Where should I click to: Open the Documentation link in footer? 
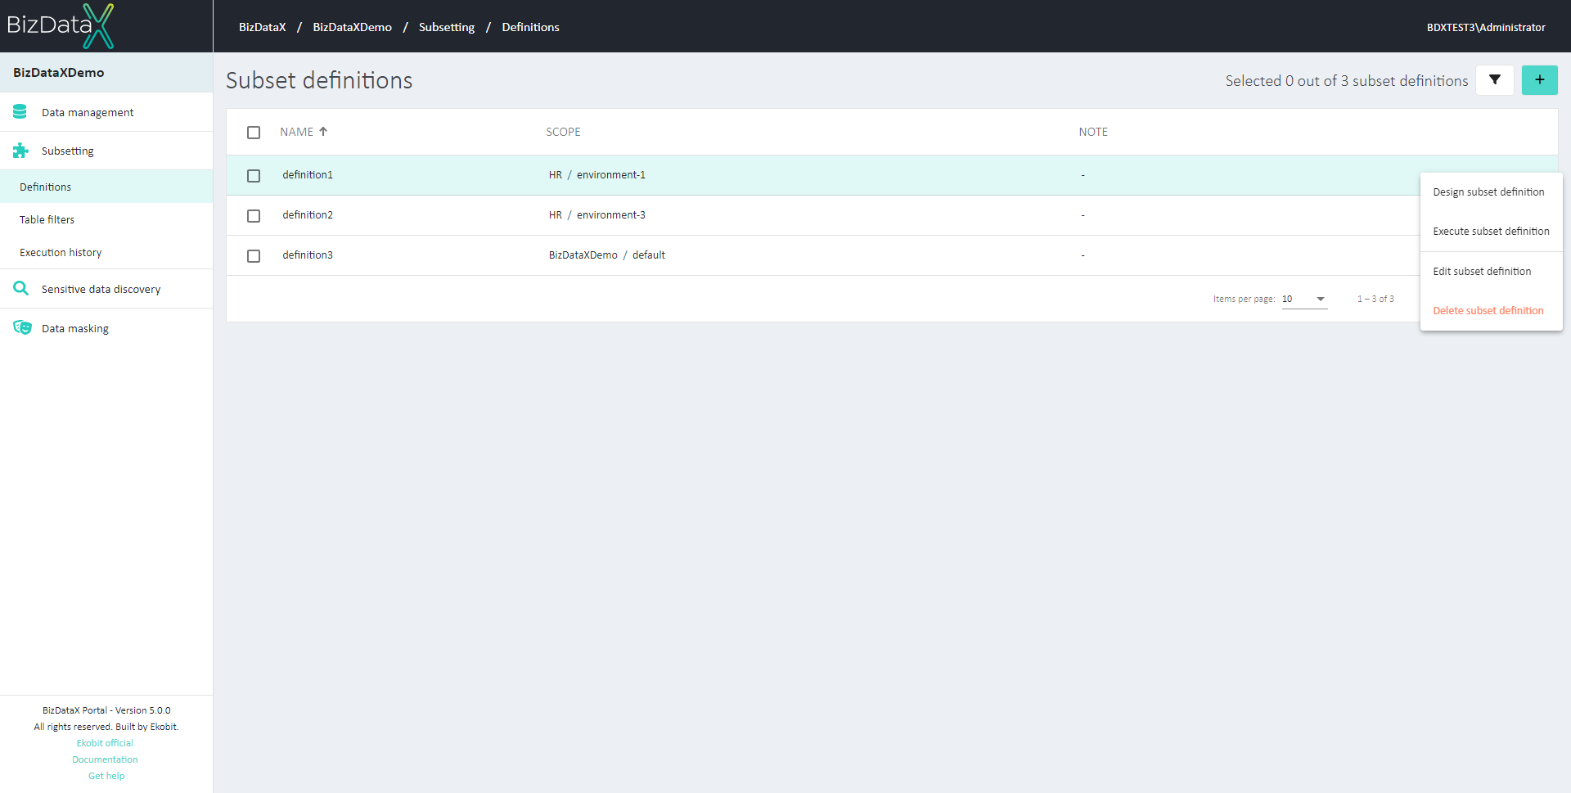[105, 759]
